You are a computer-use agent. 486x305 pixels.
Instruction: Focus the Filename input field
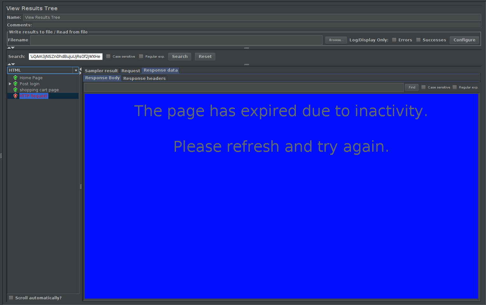point(176,40)
